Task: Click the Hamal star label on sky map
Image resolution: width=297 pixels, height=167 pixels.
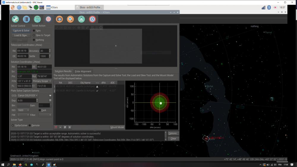Action: 268,32
